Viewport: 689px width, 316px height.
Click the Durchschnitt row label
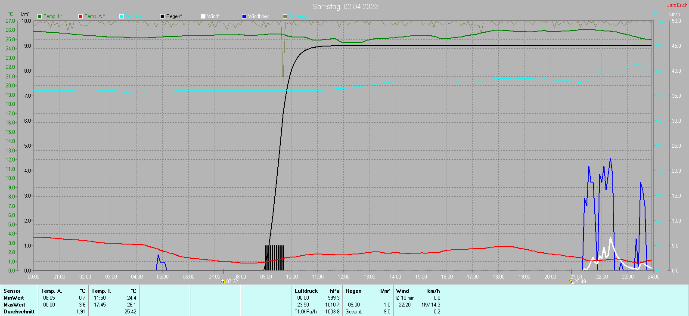[19, 312]
